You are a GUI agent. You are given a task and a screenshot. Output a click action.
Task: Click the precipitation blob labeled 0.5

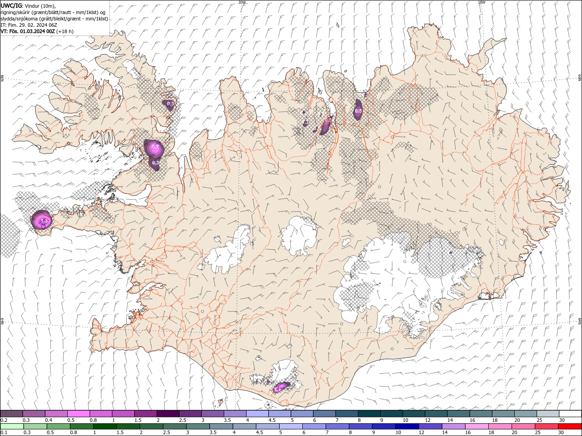coord(358,110)
